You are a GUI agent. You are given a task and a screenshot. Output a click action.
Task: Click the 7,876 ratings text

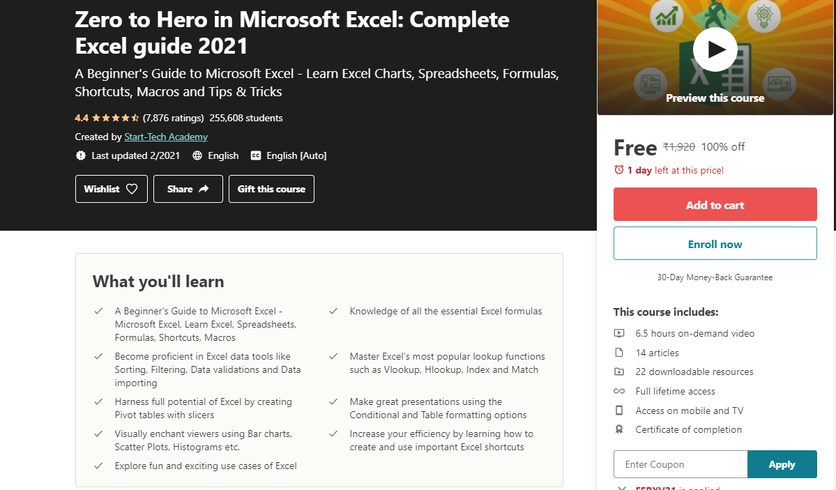174,118
